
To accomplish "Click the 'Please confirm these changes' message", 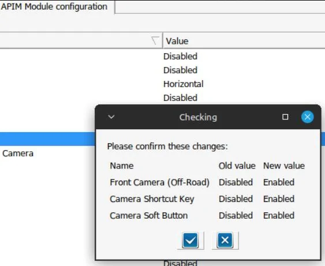I will click(x=167, y=147).
